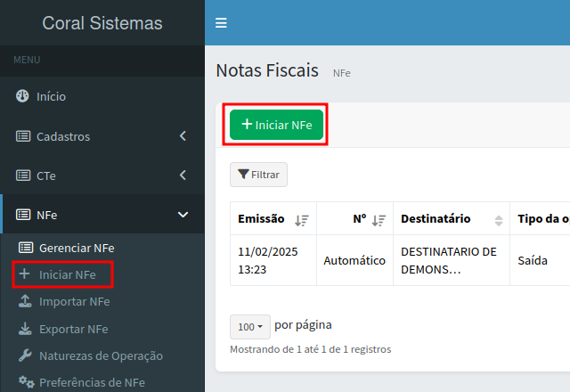The width and height of the screenshot is (570, 392).
Task: Click the Preferências de NFe gears icon
Action: click(x=26, y=382)
